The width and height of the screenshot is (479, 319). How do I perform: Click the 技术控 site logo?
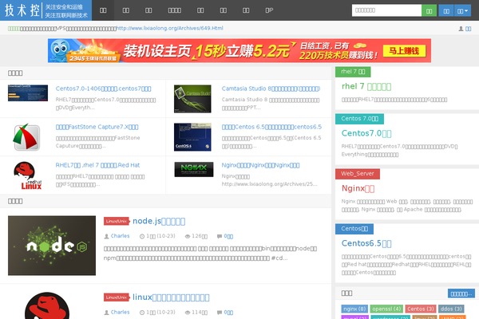46,10
